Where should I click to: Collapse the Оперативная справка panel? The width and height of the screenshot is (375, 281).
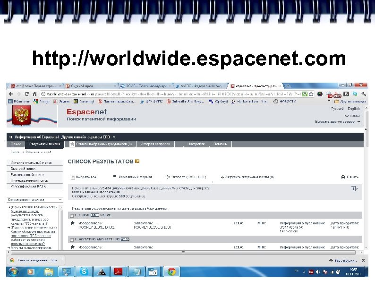click(60, 199)
